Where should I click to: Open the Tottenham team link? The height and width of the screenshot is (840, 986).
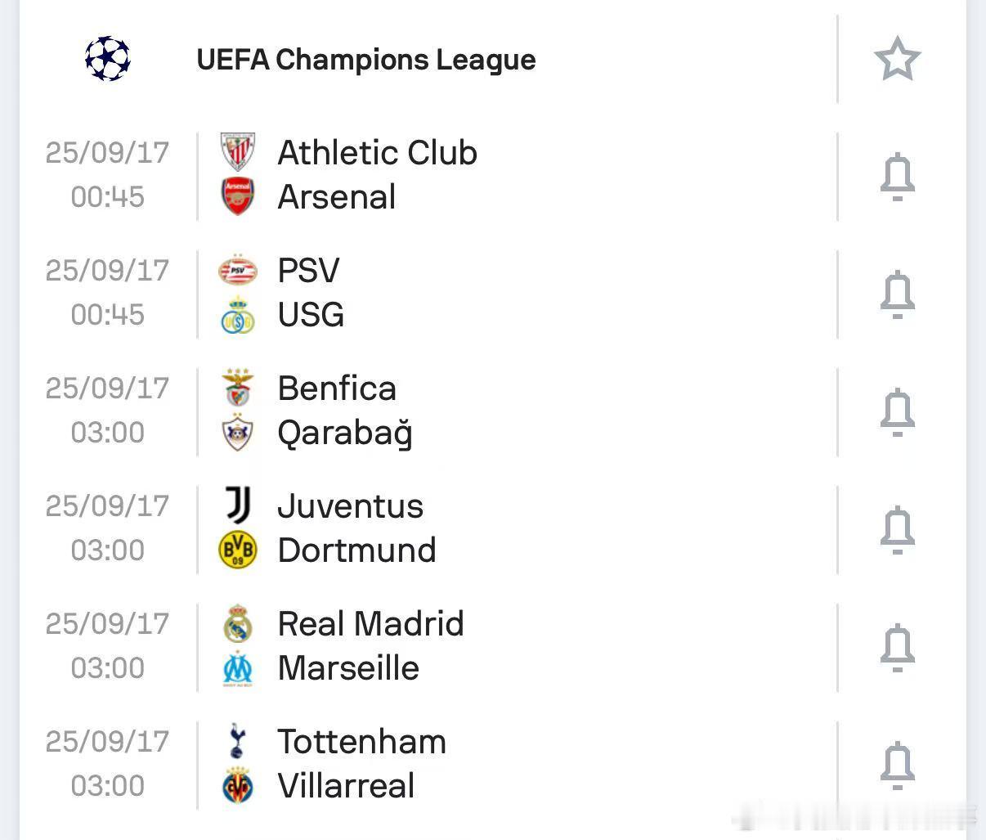pos(362,742)
